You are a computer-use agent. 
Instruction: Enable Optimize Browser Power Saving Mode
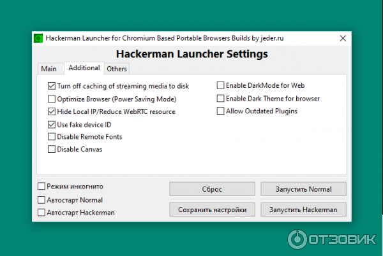[x=52, y=99]
